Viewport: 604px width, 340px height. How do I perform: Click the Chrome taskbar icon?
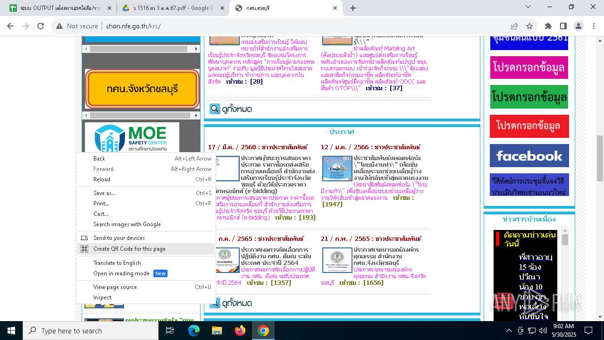click(x=263, y=331)
